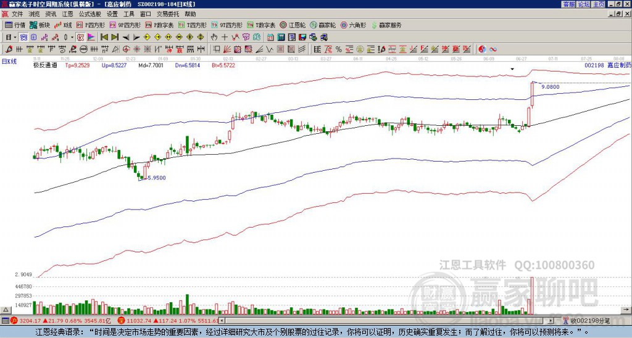The width and height of the screenshot is (632, 338).
Task: Expand the candlestick chart type dropdown arrow
Action: point(72,38)
